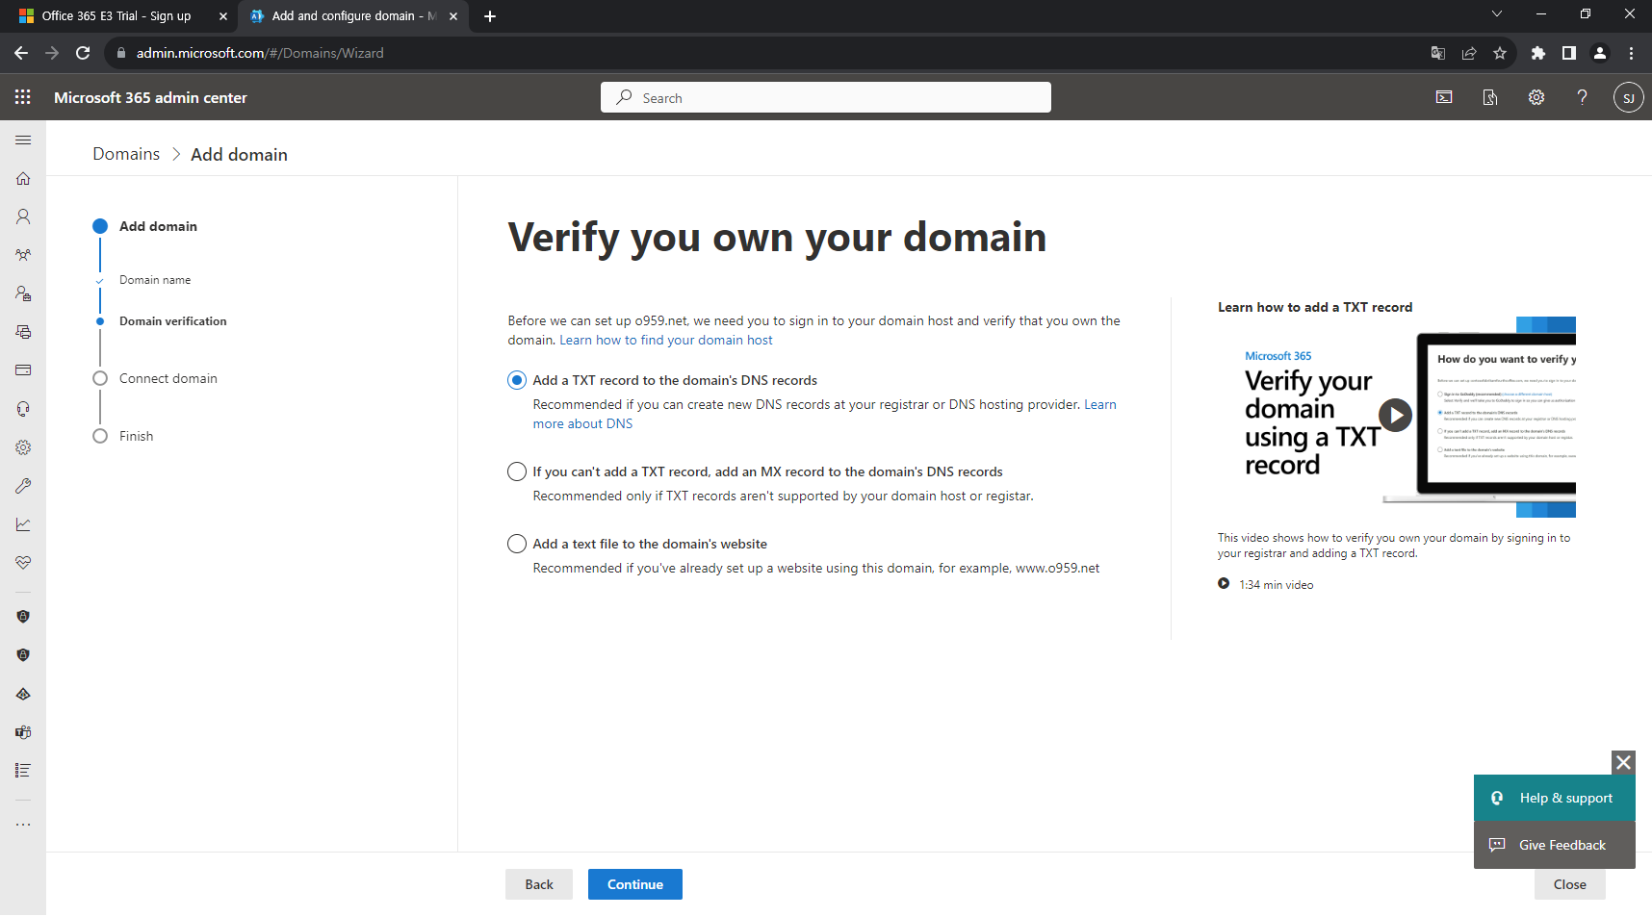Click the TXT record video thumbnail
The image size is (1652, 917).
(1397, 417)
